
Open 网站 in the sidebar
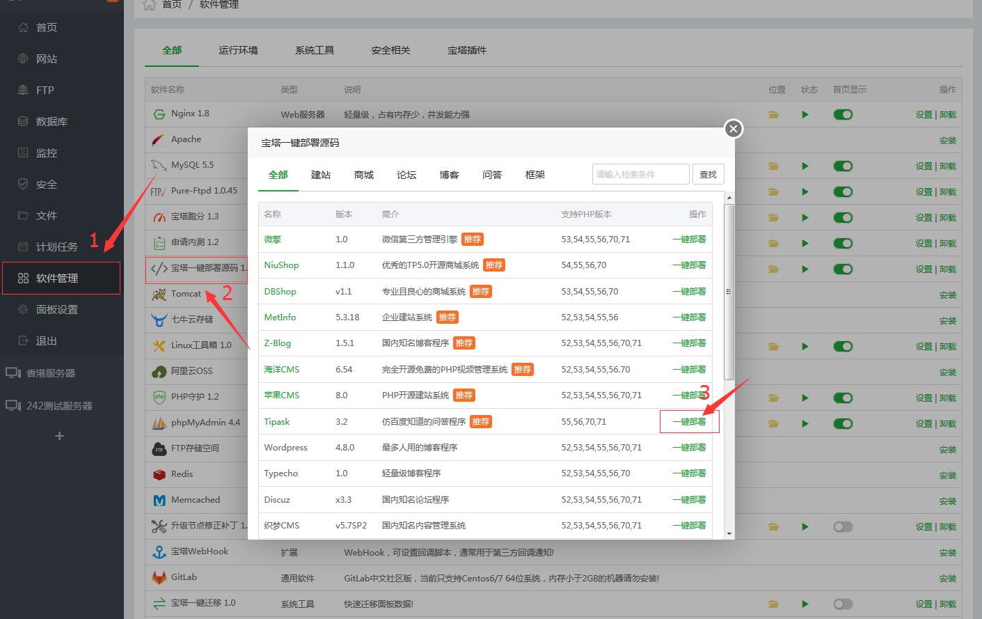click(x=46, y=58)
